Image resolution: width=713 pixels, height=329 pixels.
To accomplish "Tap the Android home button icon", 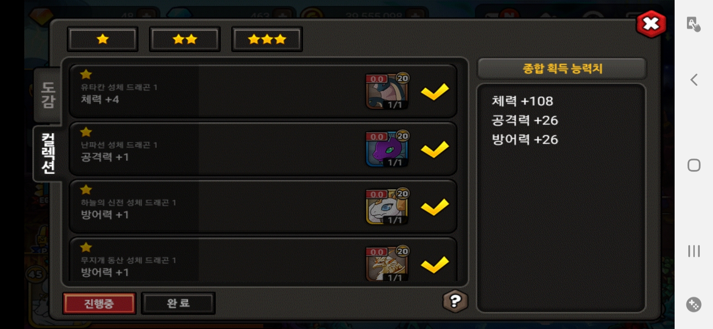I will (x=694, y=165).
